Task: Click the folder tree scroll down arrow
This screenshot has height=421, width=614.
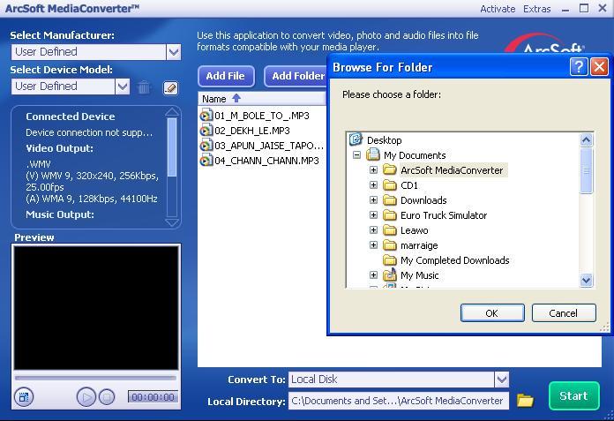Action: coord(586,280)
